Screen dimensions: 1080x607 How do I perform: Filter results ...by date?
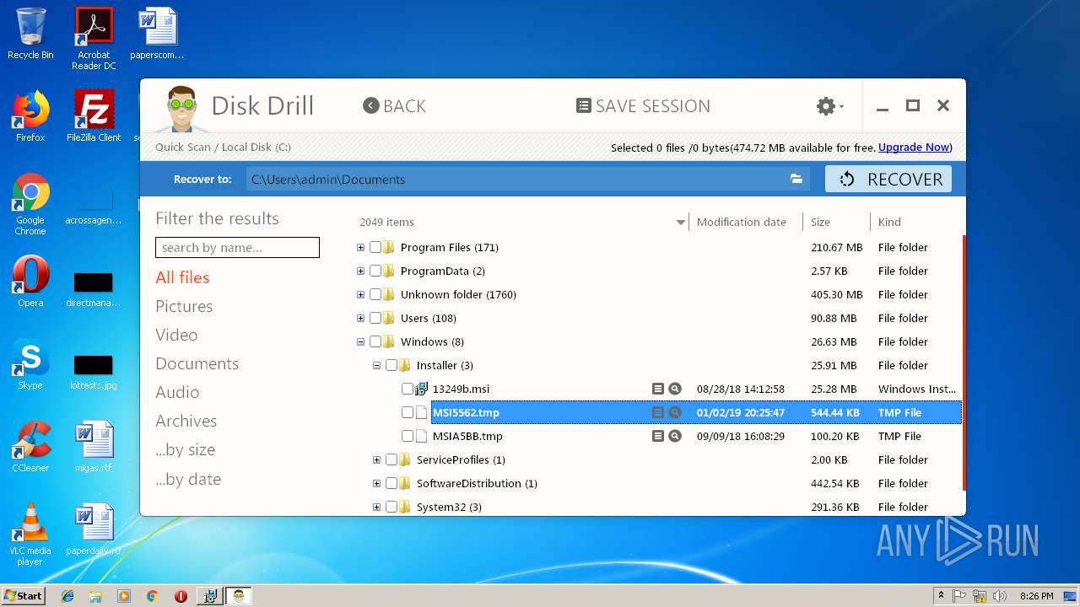coord(188,479)
